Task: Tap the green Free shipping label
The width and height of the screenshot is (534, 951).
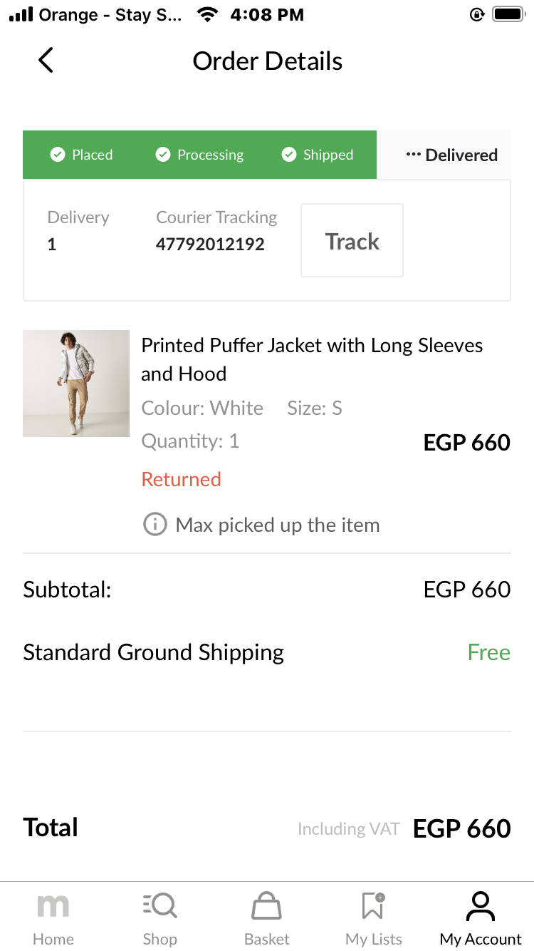Action: pyautogui.click(x=488, y=652)
